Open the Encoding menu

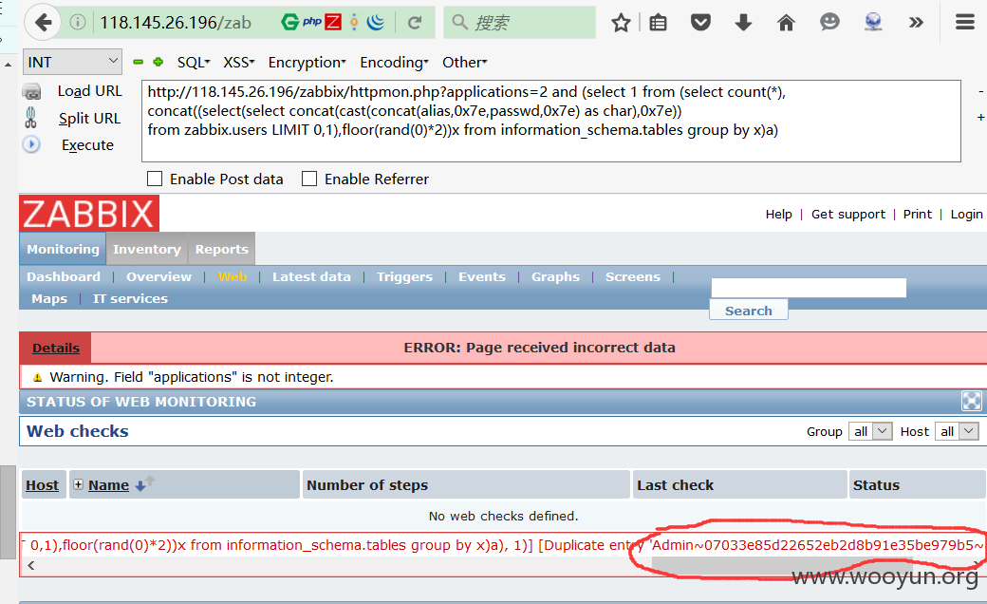(394, 63)
